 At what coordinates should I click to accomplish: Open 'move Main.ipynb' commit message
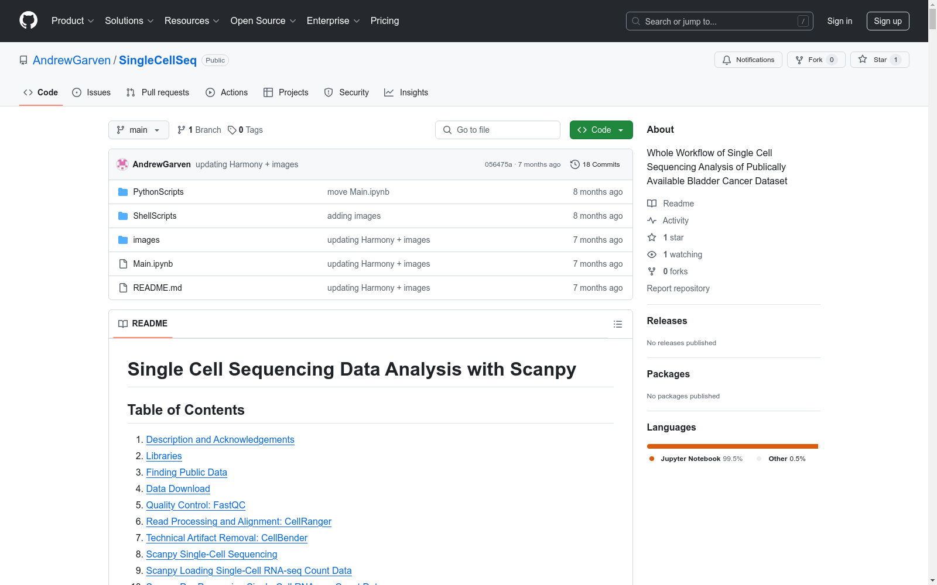(x=358, y=192)
